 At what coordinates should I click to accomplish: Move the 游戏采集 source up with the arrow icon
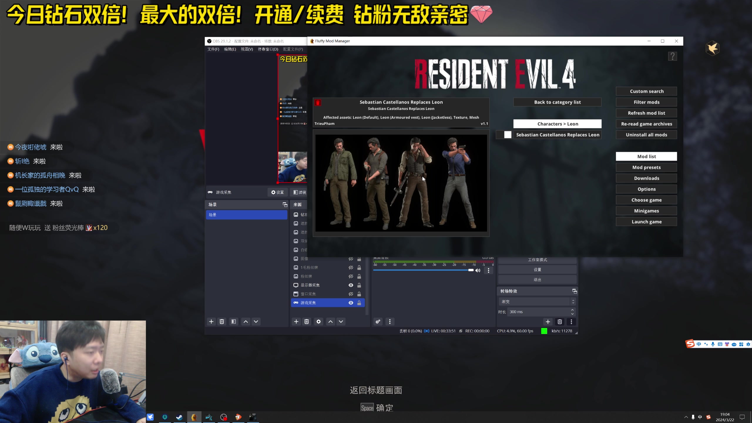330,321
